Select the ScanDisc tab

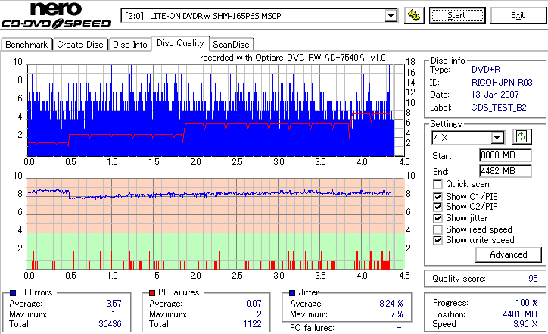231,45
